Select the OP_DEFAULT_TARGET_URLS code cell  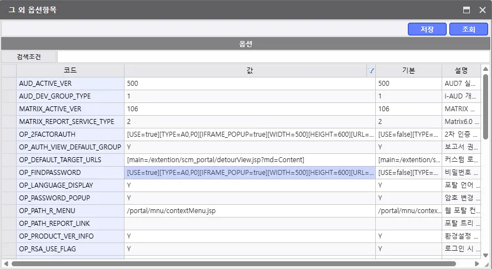click(x=70, y=160)
